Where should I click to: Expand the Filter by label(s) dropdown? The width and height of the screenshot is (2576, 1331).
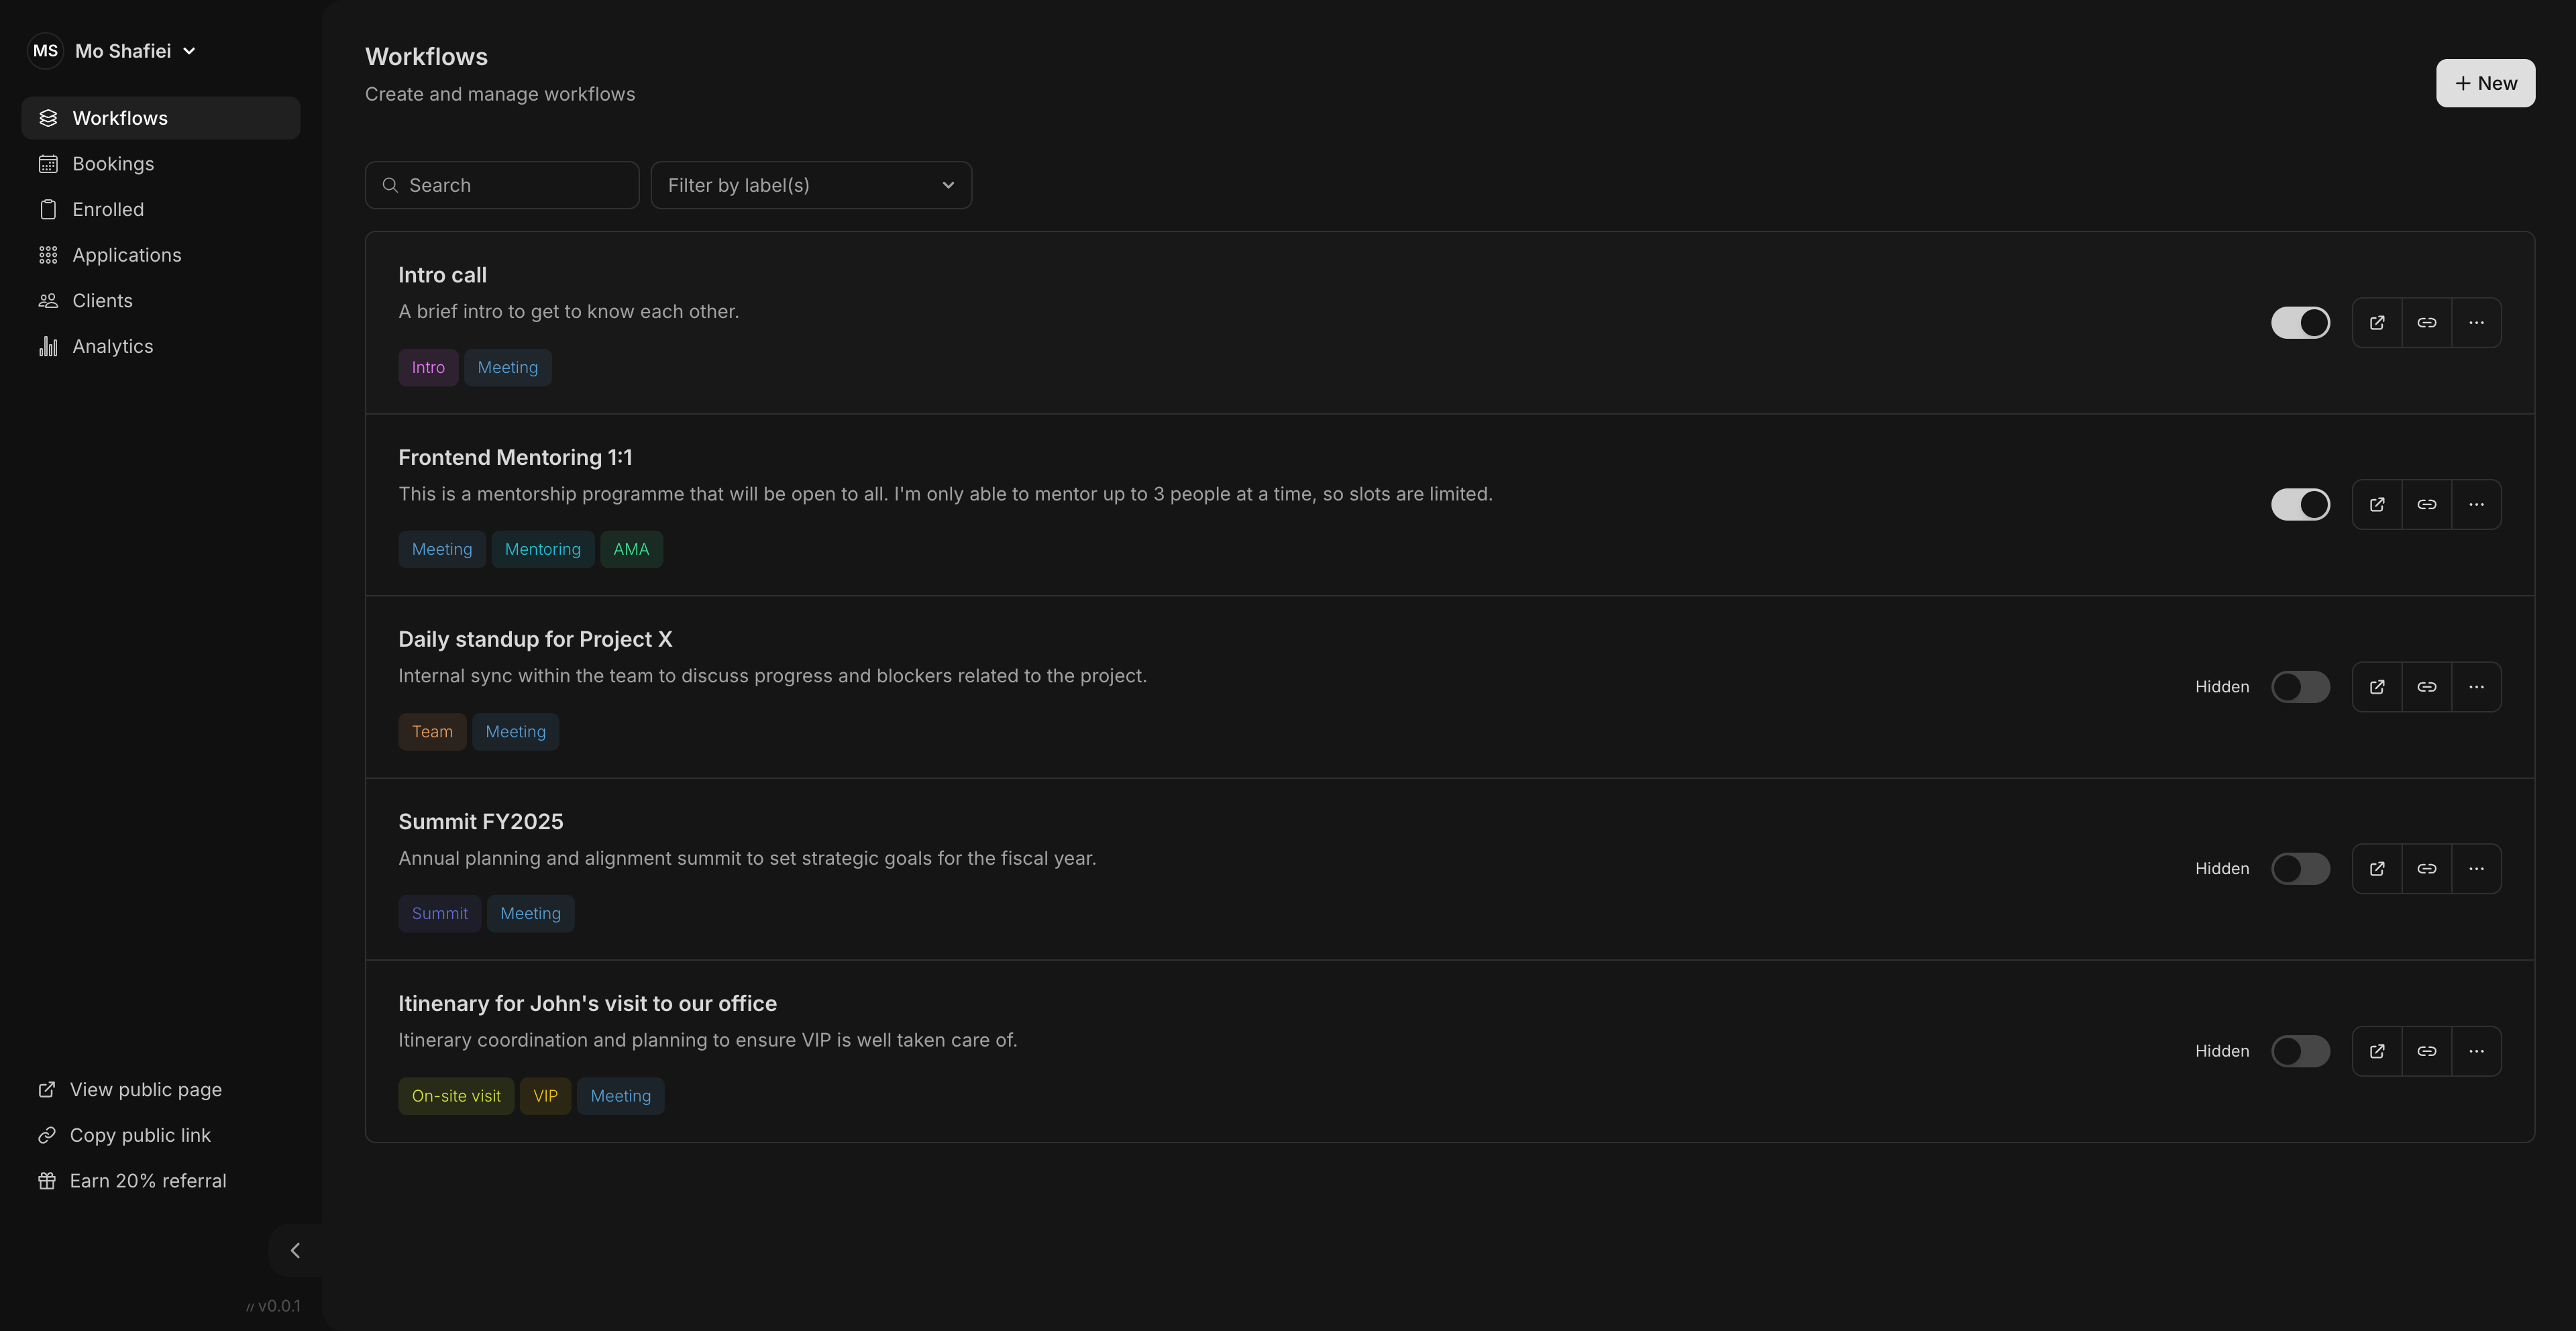coord(811,185)
